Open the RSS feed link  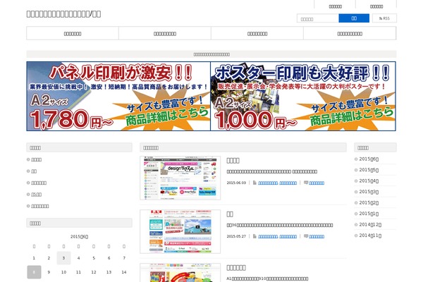[x=384, y=18]
